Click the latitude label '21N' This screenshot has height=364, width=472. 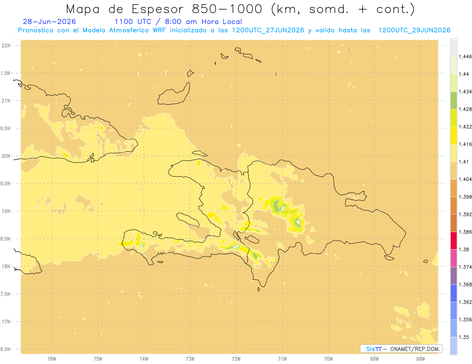coord(6,101)
